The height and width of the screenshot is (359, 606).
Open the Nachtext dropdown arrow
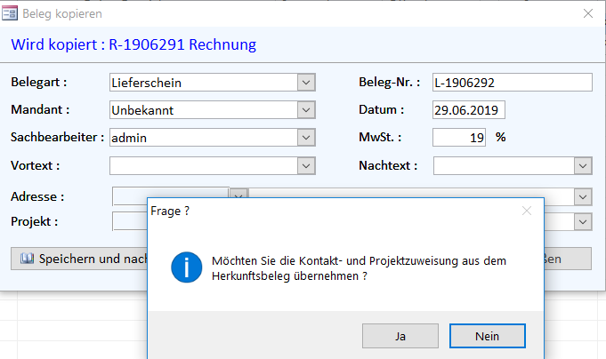click(583, 165)
